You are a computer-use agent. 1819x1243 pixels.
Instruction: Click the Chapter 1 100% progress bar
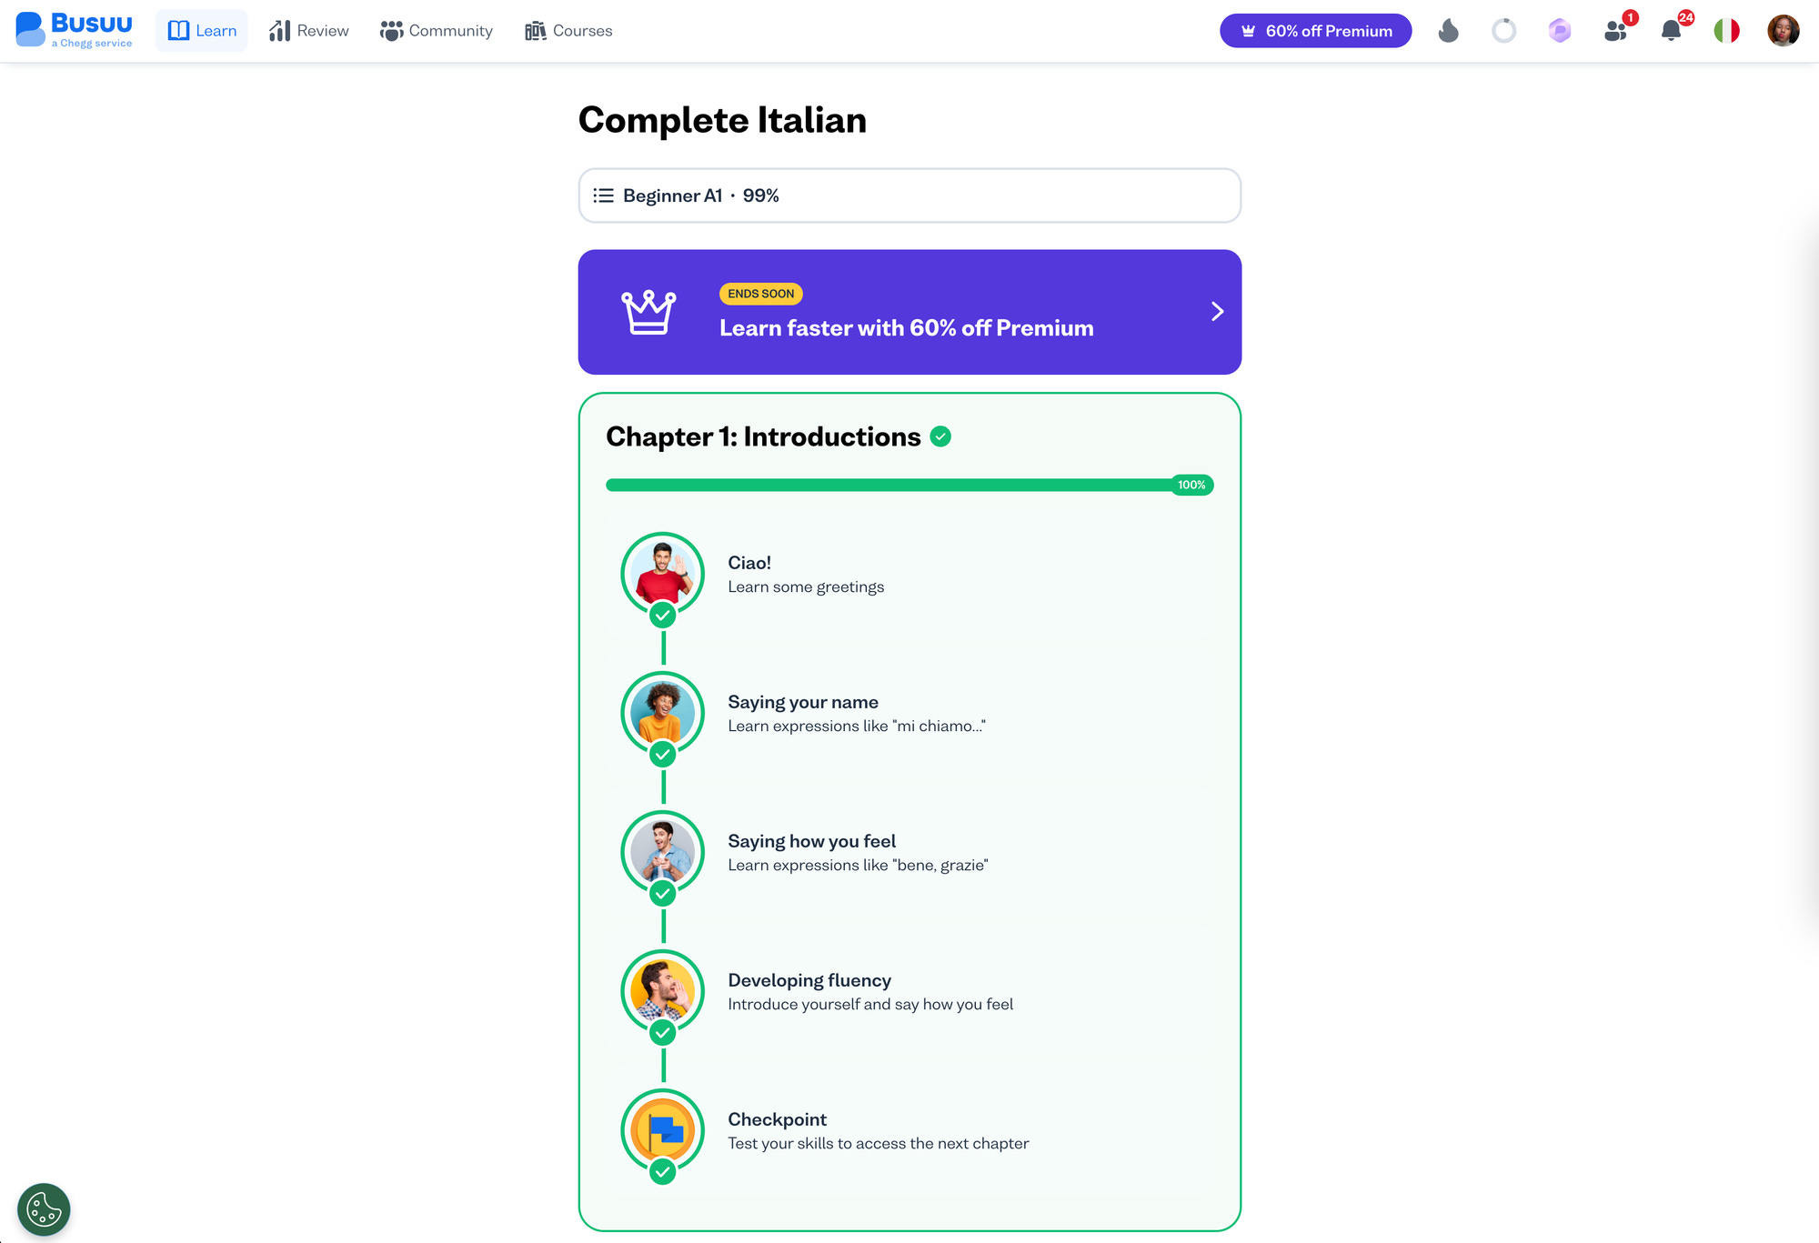click(909, 486)
